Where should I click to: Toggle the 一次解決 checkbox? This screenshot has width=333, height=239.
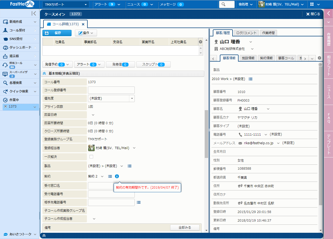[91, 157]
